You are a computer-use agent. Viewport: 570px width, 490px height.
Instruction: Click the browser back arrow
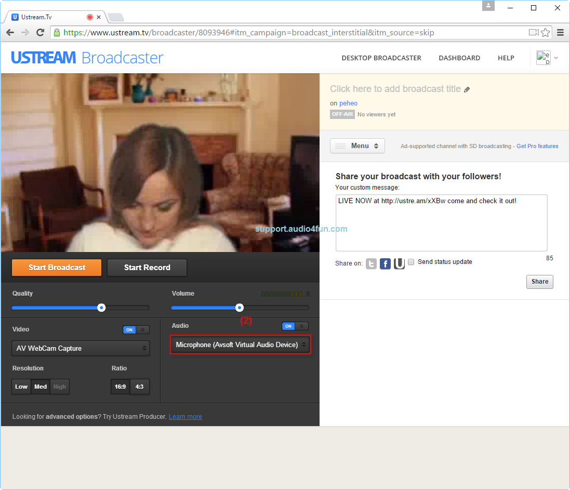point(10,33)
